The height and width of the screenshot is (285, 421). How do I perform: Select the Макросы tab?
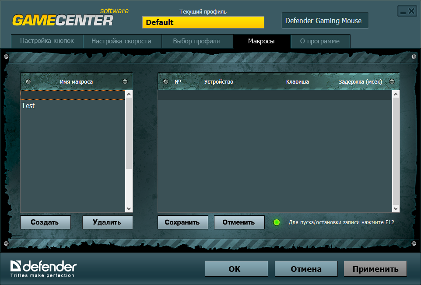(x=261, y=41)
